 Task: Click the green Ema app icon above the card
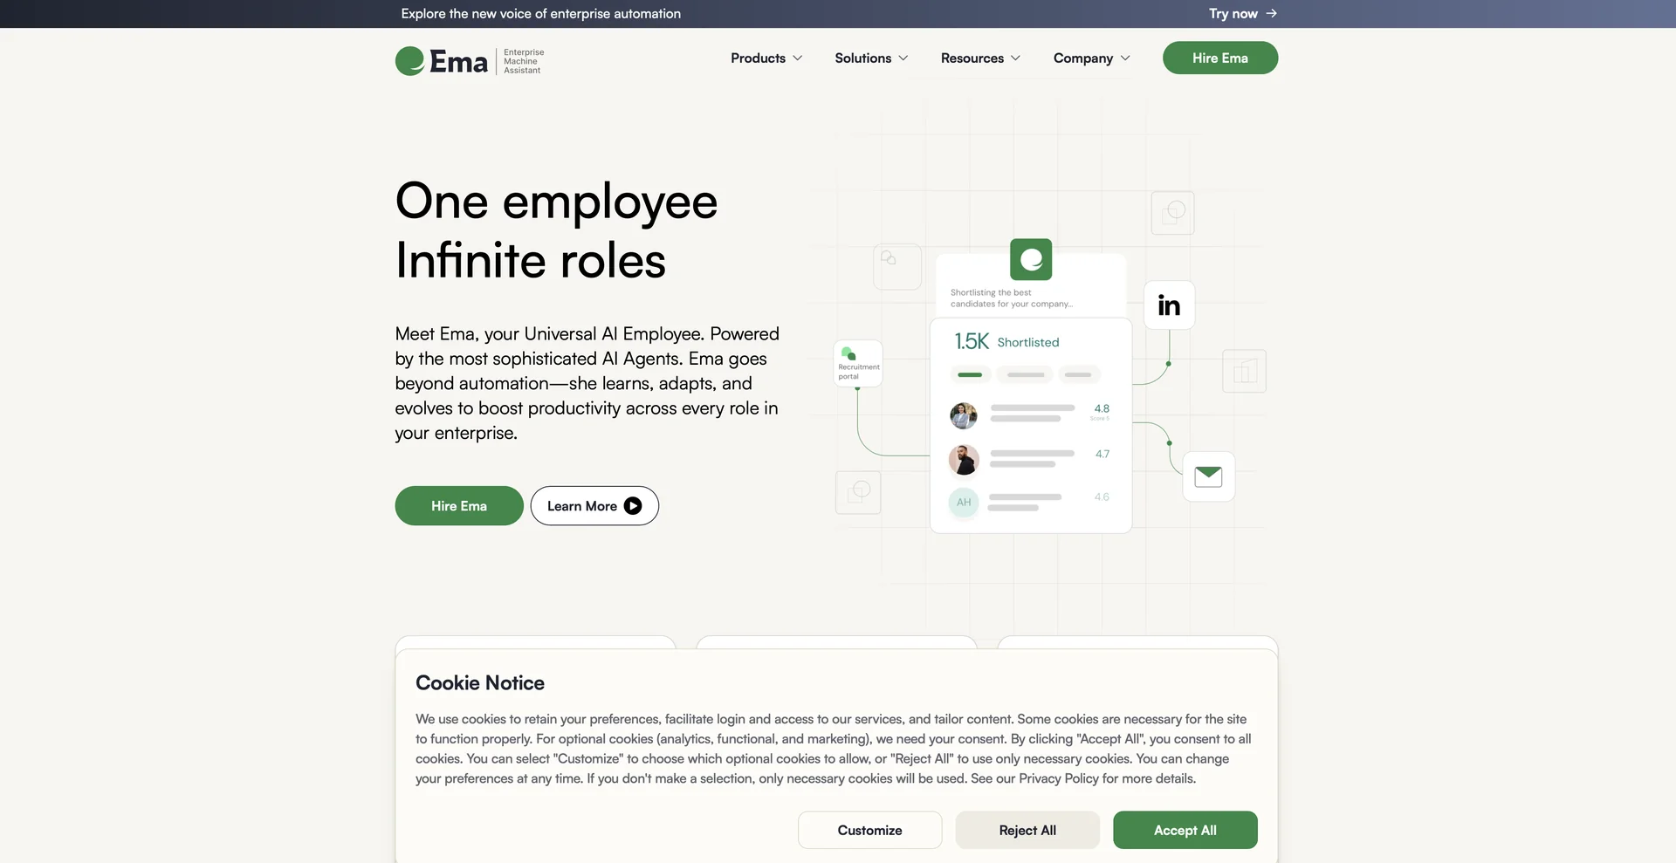coord(1031,259)
